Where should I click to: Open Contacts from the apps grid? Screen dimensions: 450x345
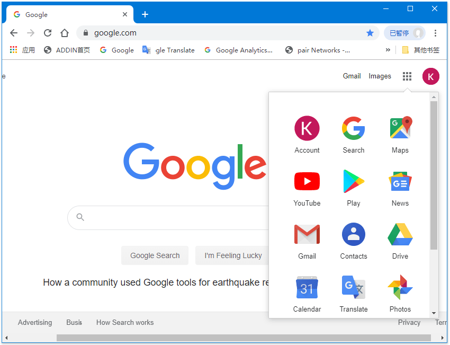tap(353, 241)
